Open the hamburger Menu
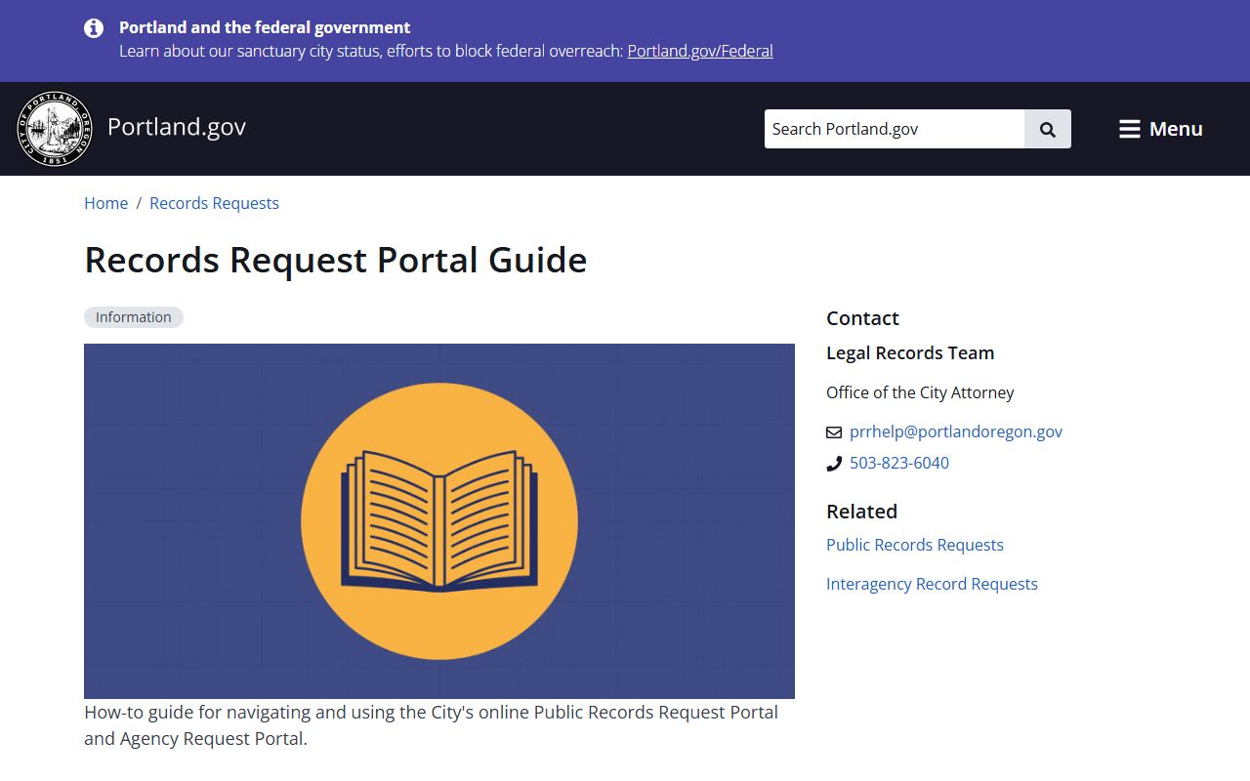 pos(1160,129)
